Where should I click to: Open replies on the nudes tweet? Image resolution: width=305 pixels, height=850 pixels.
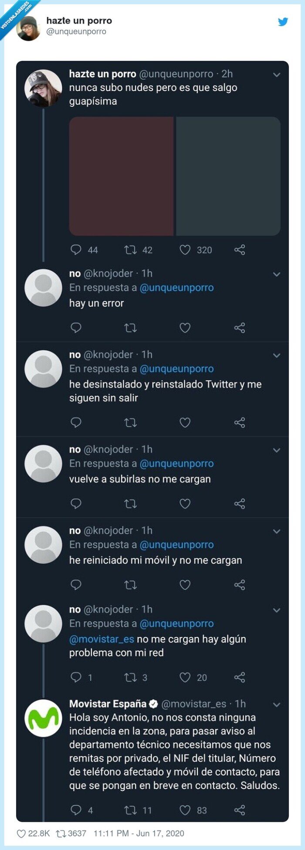coord(76,250)
